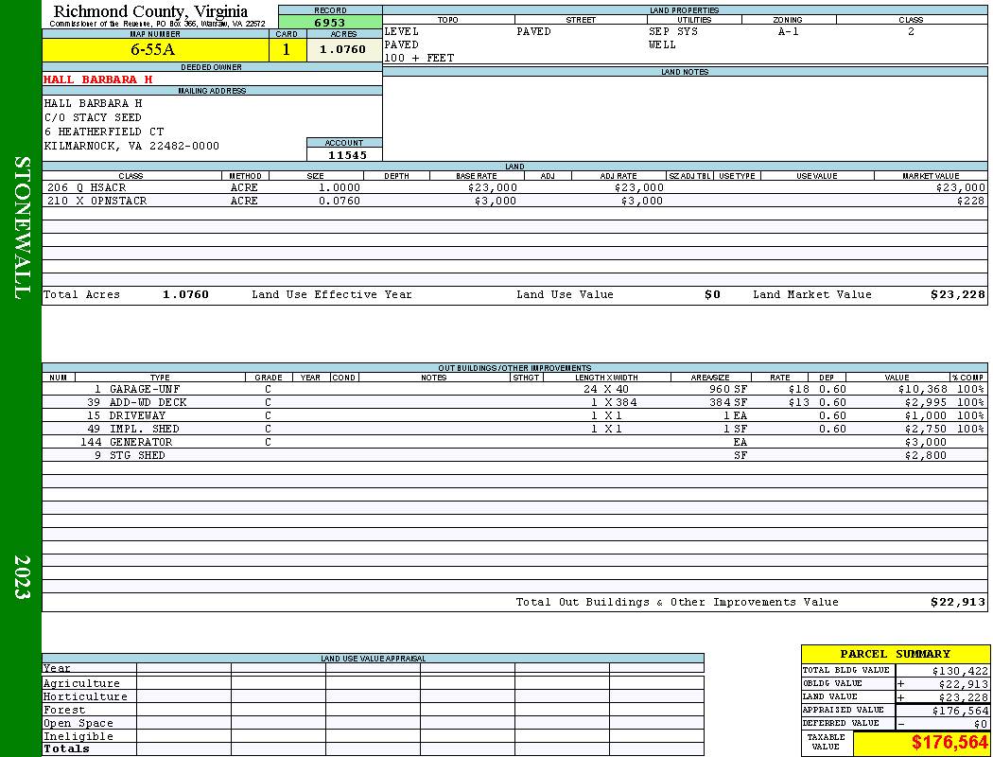Click the Totals row label
Screen dimensions: 993x757
[66, 748]
